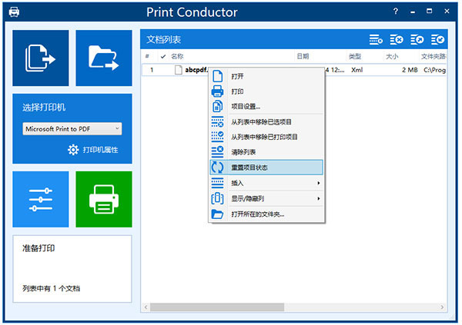Click the folder icon beside 打开所在的文件夹
Screen dimensions: 462x325
pyautogui.click(x=217, y=214)
